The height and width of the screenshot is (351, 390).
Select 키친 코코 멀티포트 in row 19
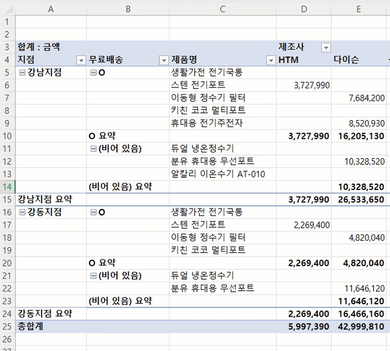click(222, 250)
